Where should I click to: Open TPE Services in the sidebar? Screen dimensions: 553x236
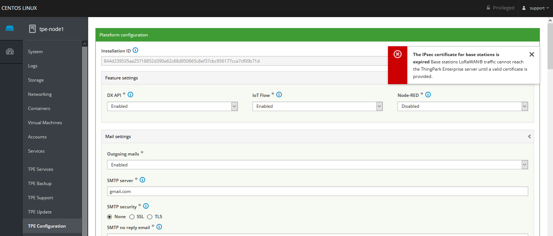[40, 169]
